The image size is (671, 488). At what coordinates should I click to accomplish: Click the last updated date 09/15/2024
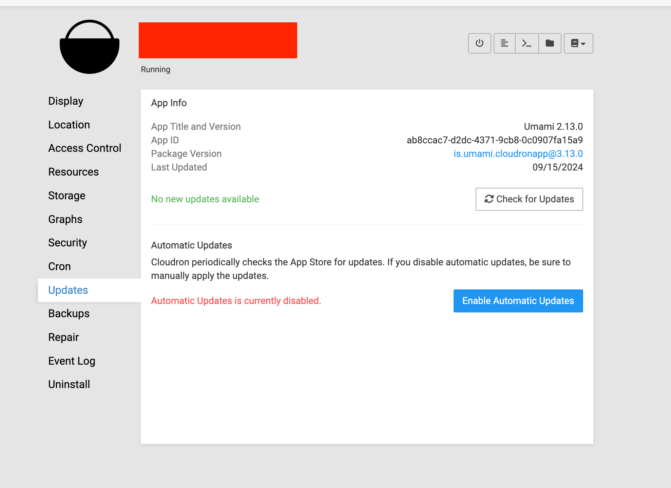coord(558,167)
